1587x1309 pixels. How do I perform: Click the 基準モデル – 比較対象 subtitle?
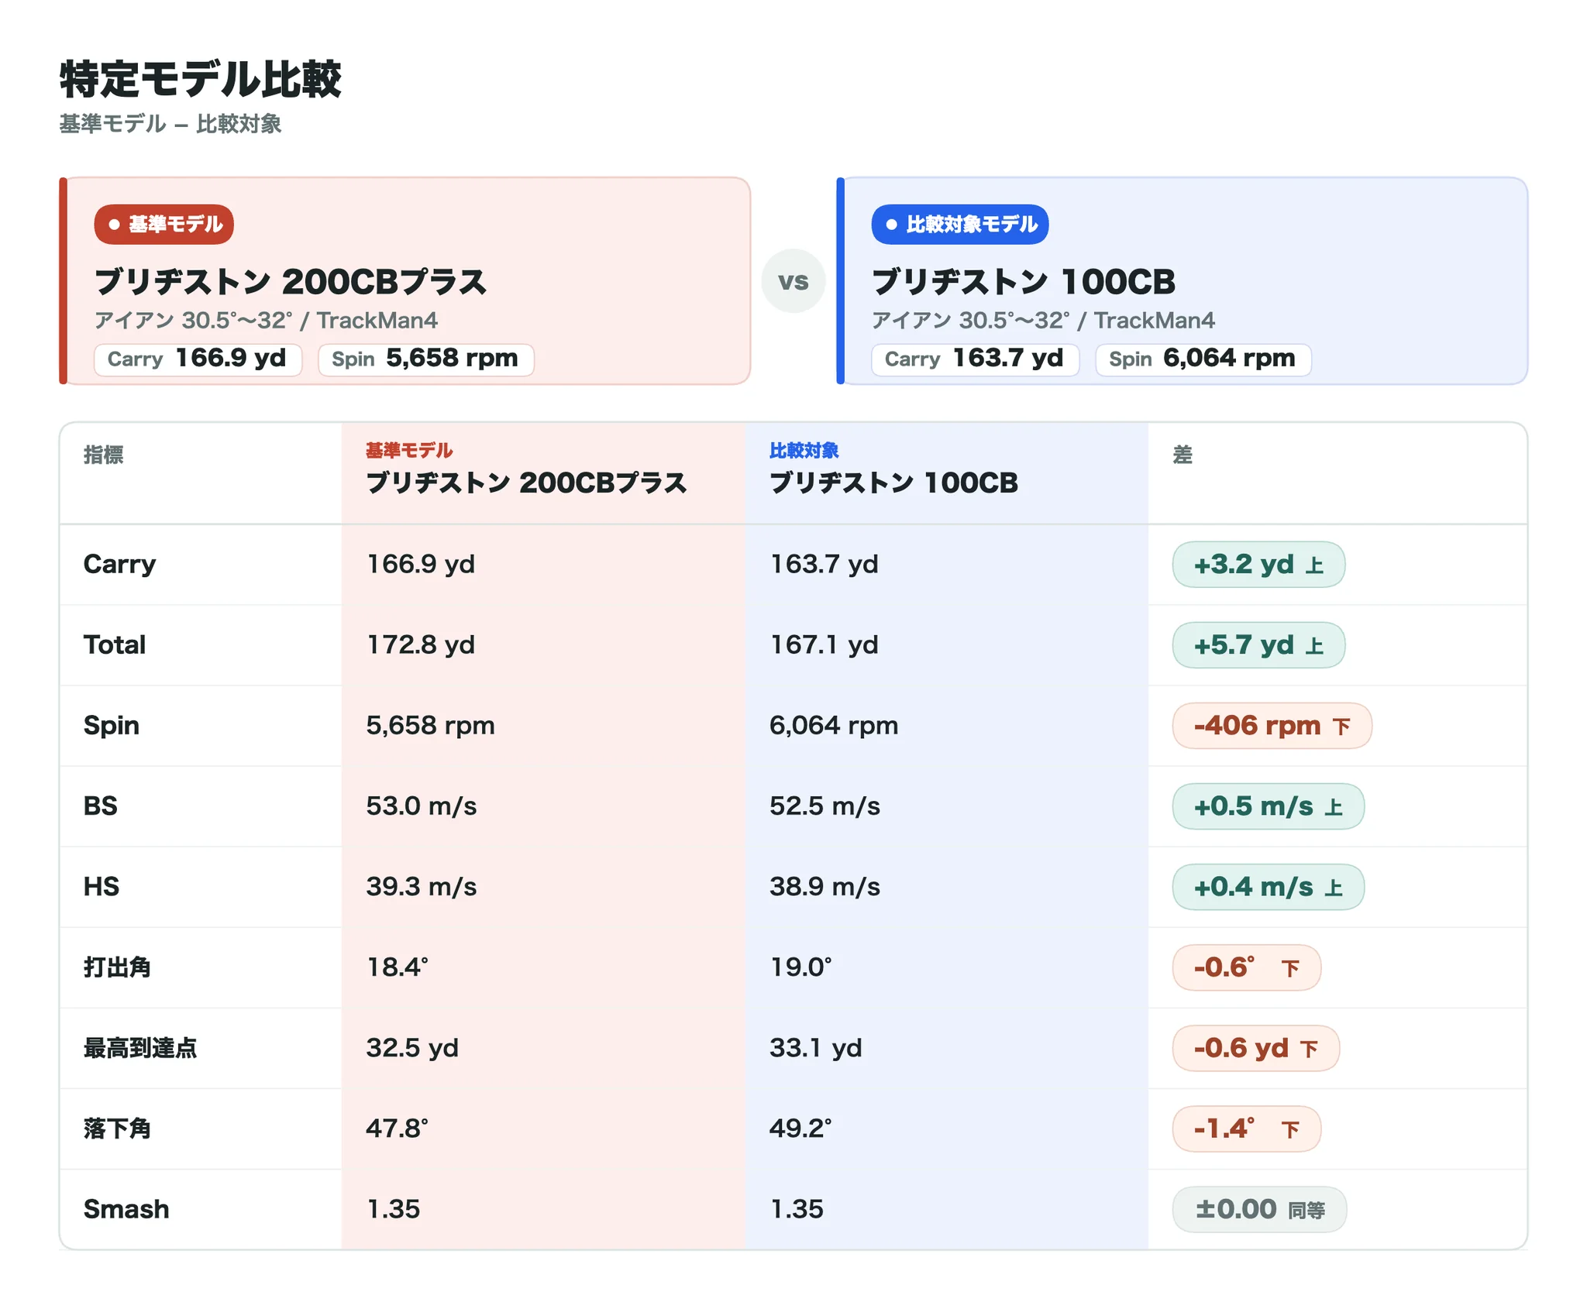coord(170,124)
